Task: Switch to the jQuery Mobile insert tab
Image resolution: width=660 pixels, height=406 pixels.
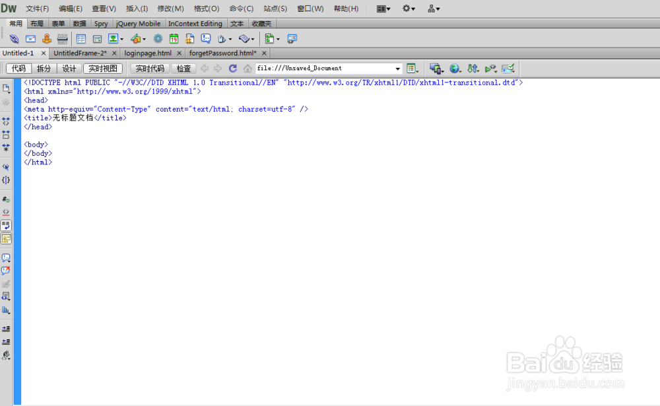Action: pos(138,24)
